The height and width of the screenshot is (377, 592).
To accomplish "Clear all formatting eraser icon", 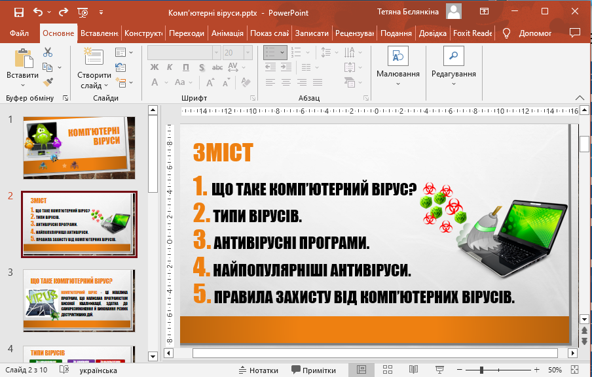I will pyautogui.click(x=246, y=82).
